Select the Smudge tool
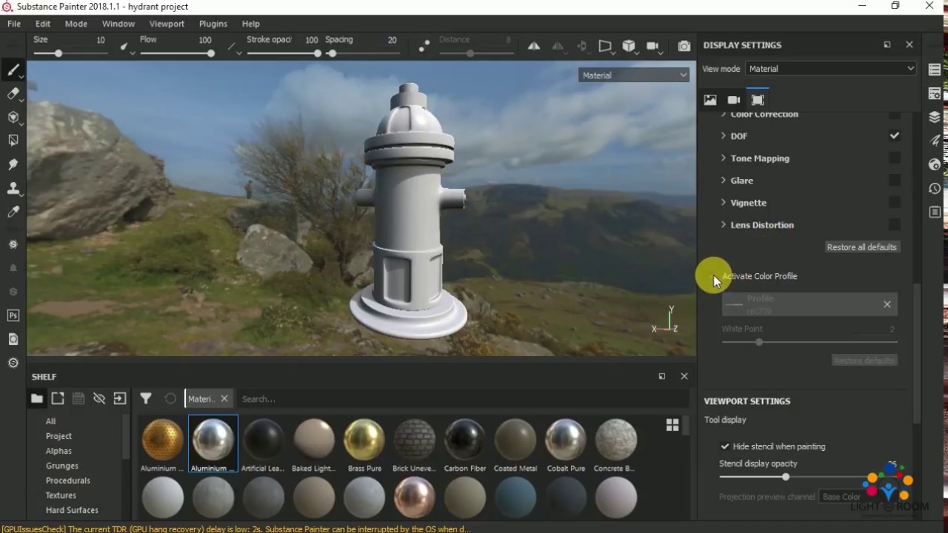 pyautogui.click(x=13, y=164)
